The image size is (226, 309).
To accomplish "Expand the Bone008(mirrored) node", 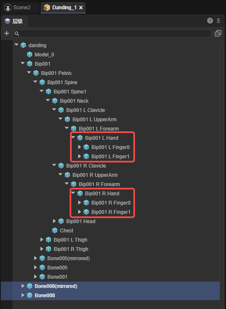I will (23, 286).
